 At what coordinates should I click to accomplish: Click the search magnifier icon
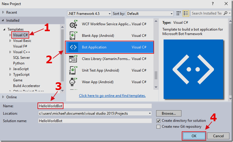point(225,13)
